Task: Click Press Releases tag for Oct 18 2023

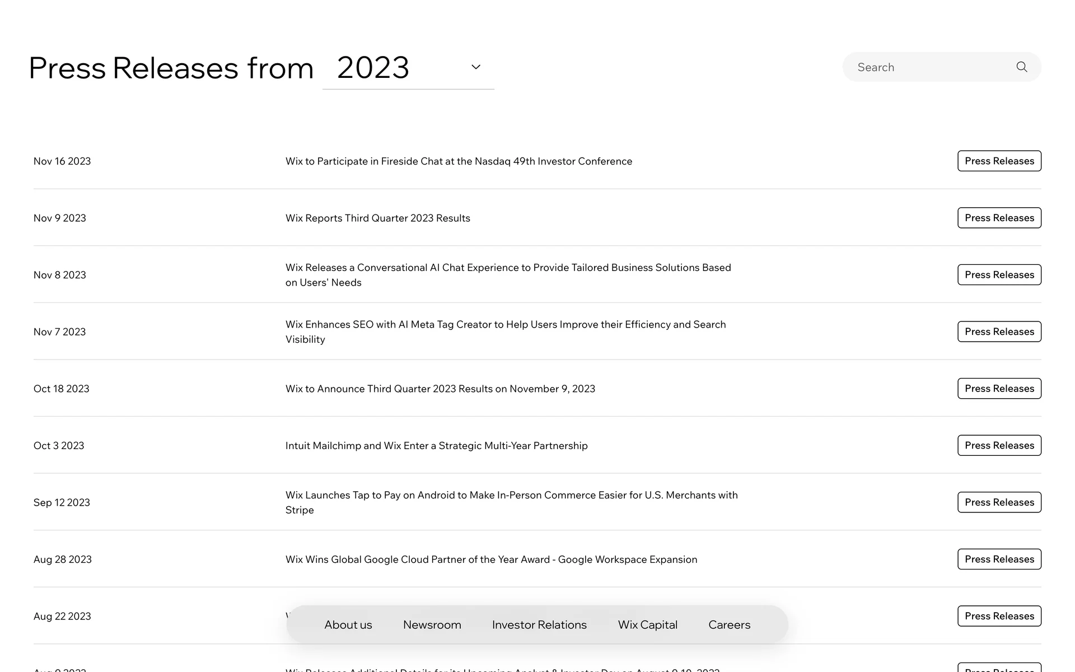Action: pos(999,389)
